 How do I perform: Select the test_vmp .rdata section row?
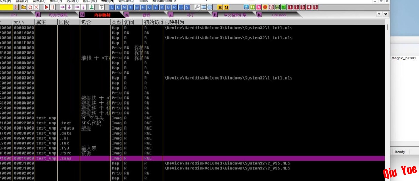tap(192, 128)
